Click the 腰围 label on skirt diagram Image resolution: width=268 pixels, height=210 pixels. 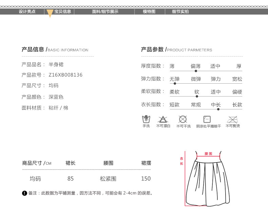(x=208, y=153)
